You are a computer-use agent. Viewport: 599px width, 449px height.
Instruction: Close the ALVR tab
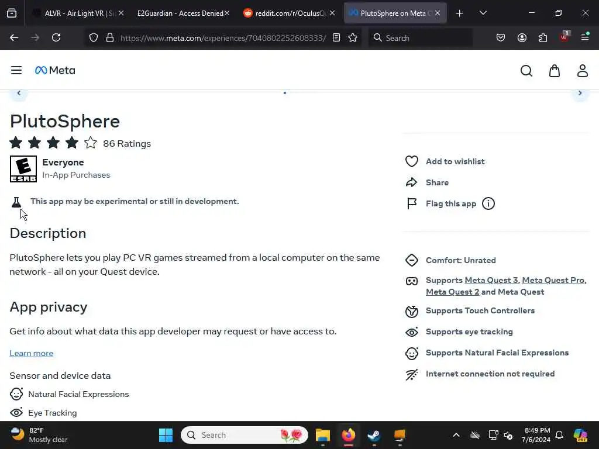coord(121,13)
